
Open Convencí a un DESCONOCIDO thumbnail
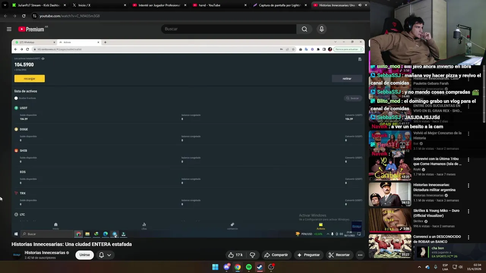tap(390, 246)
